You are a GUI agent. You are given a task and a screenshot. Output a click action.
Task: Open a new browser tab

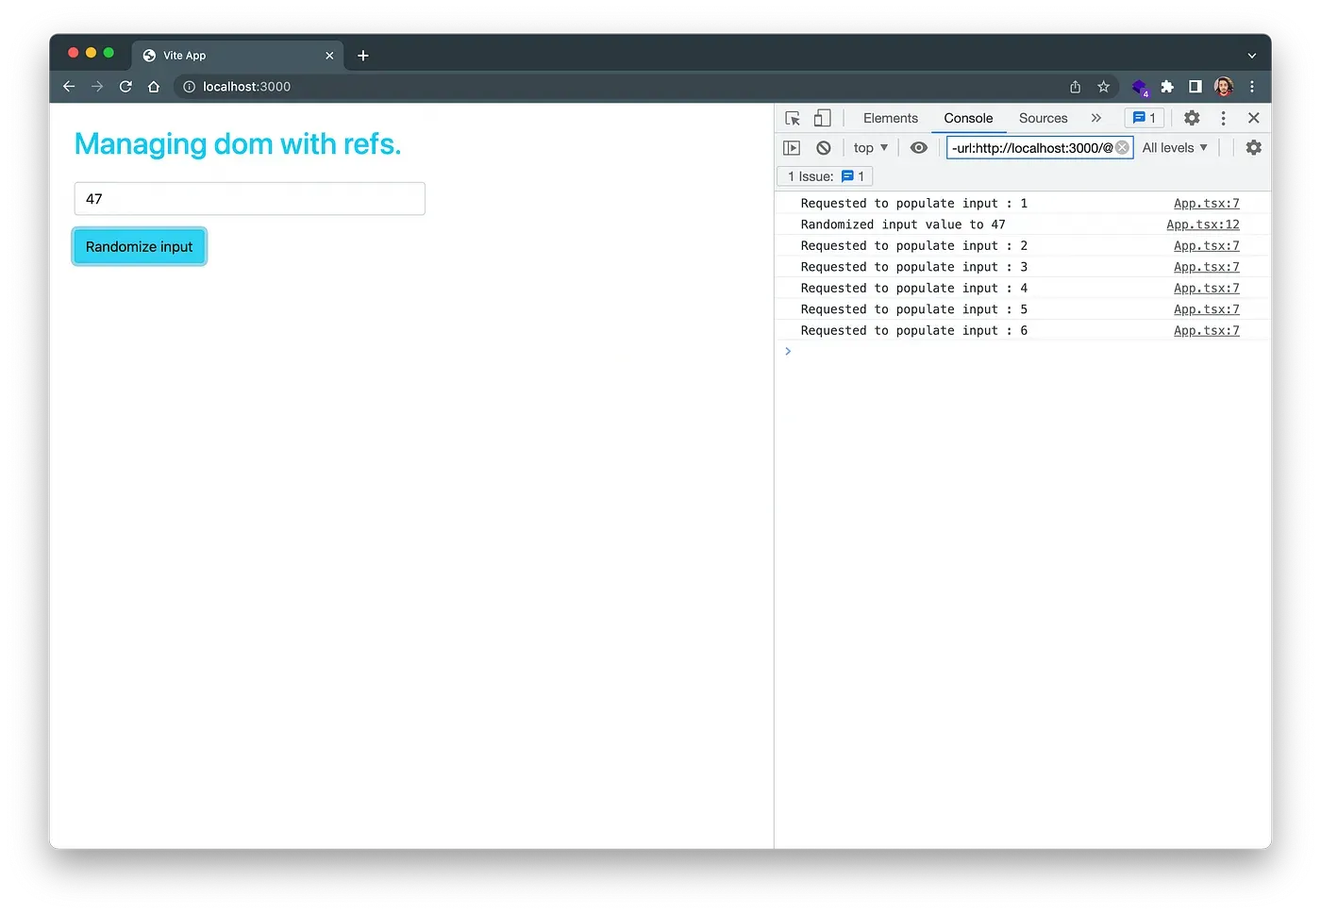363,56
